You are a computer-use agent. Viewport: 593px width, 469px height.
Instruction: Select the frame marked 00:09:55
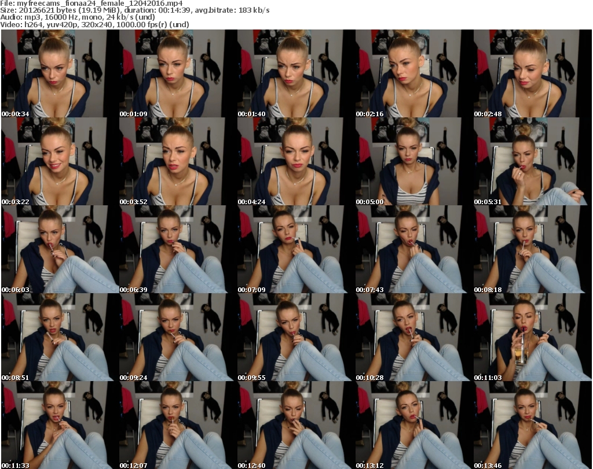(296, 337)
